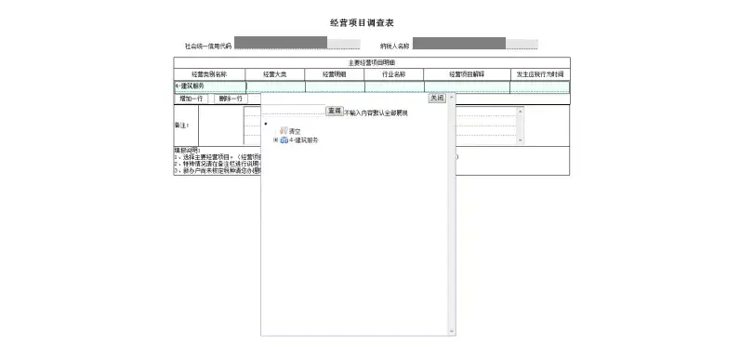
Task: Click the empty 经营大类 cell
Action: point(275,86)
